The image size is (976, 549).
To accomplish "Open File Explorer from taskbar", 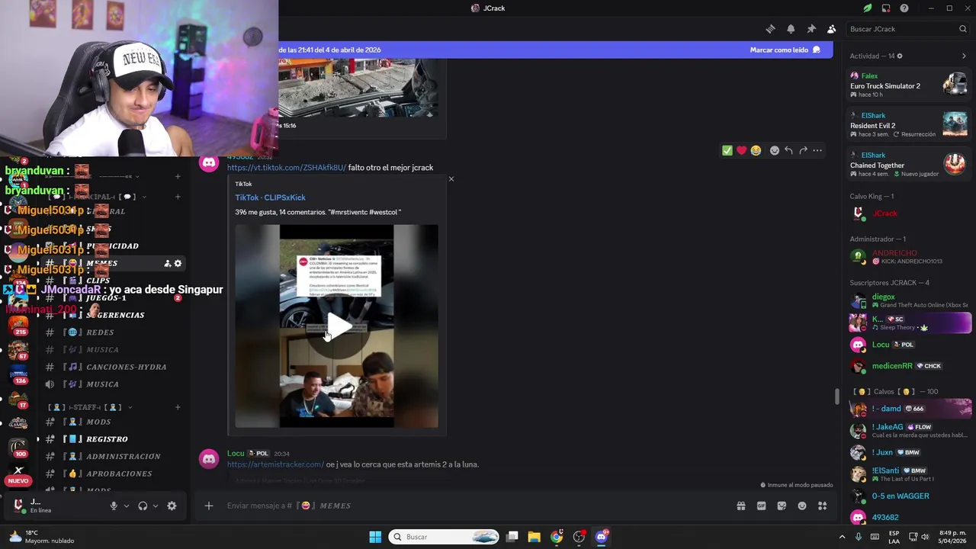I will (x=534, y=537).
